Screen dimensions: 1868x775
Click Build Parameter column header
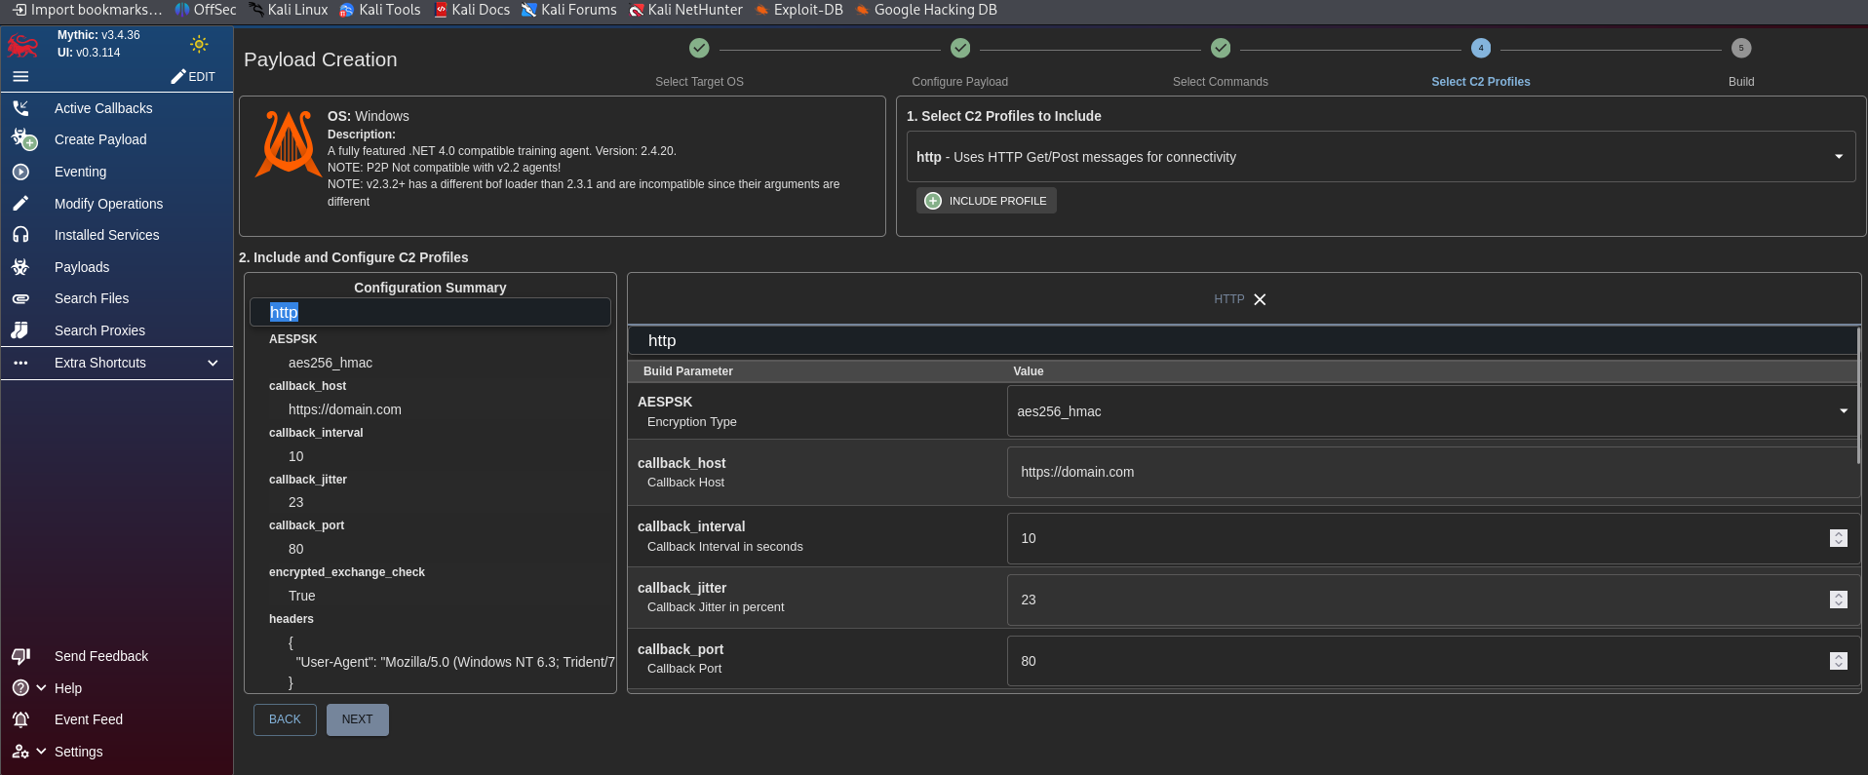(687, 371)
